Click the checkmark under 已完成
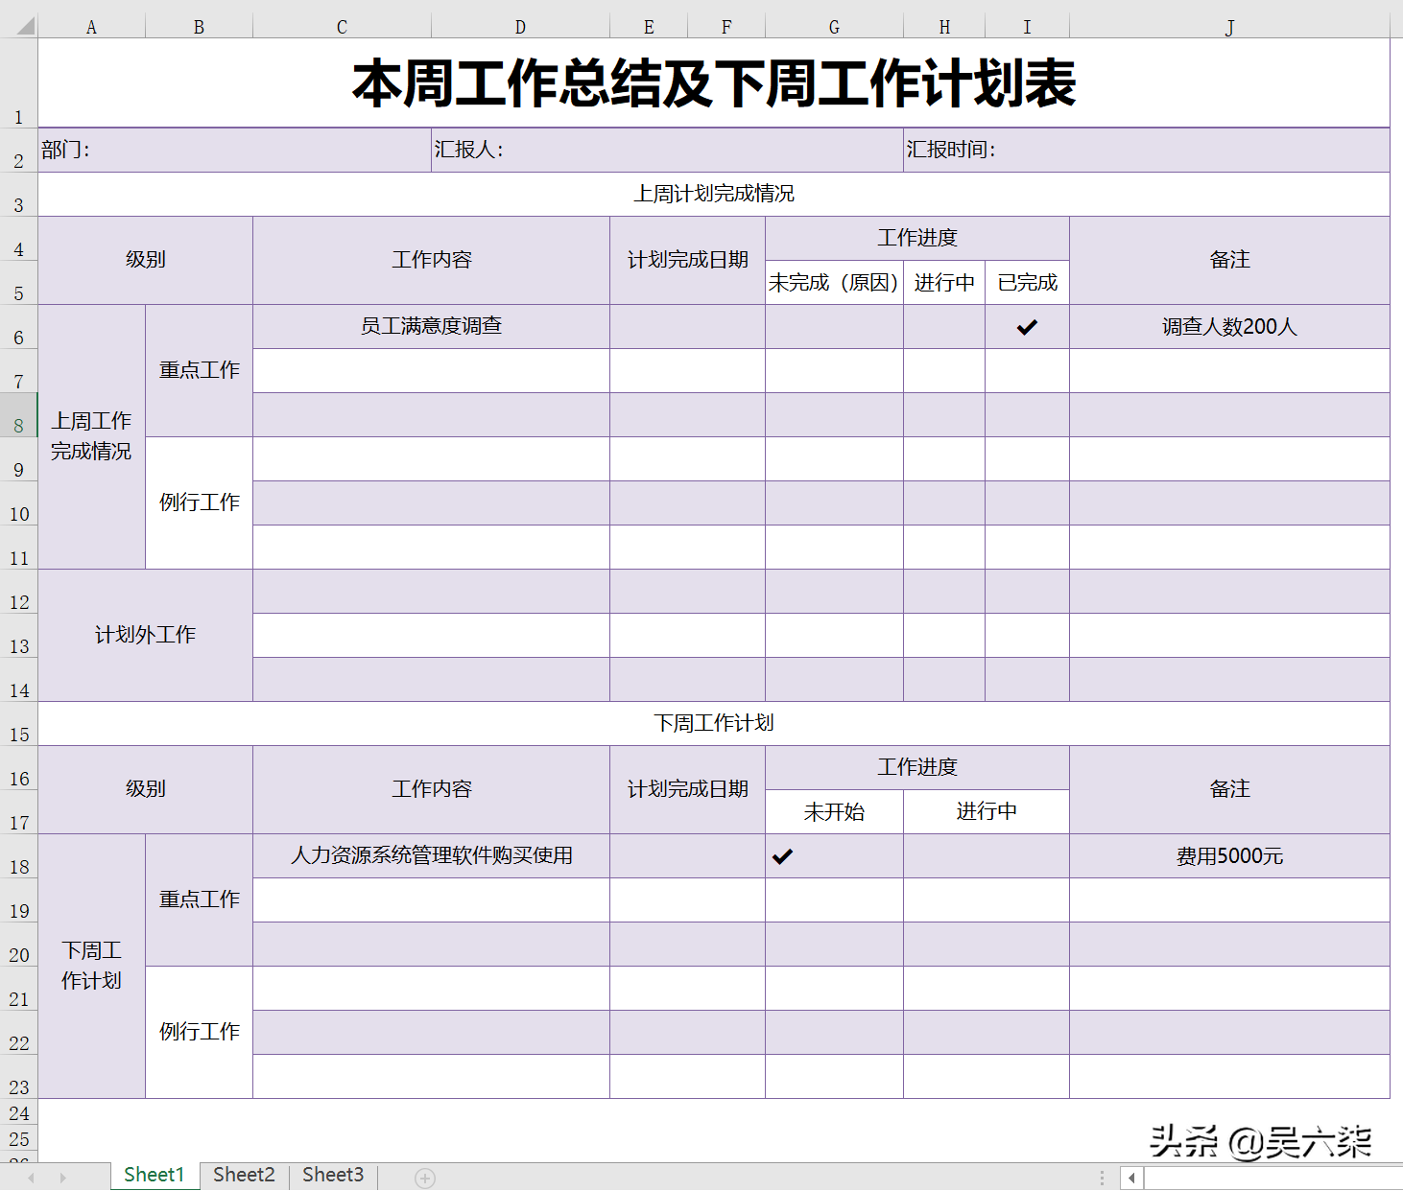 point(1027,326)
